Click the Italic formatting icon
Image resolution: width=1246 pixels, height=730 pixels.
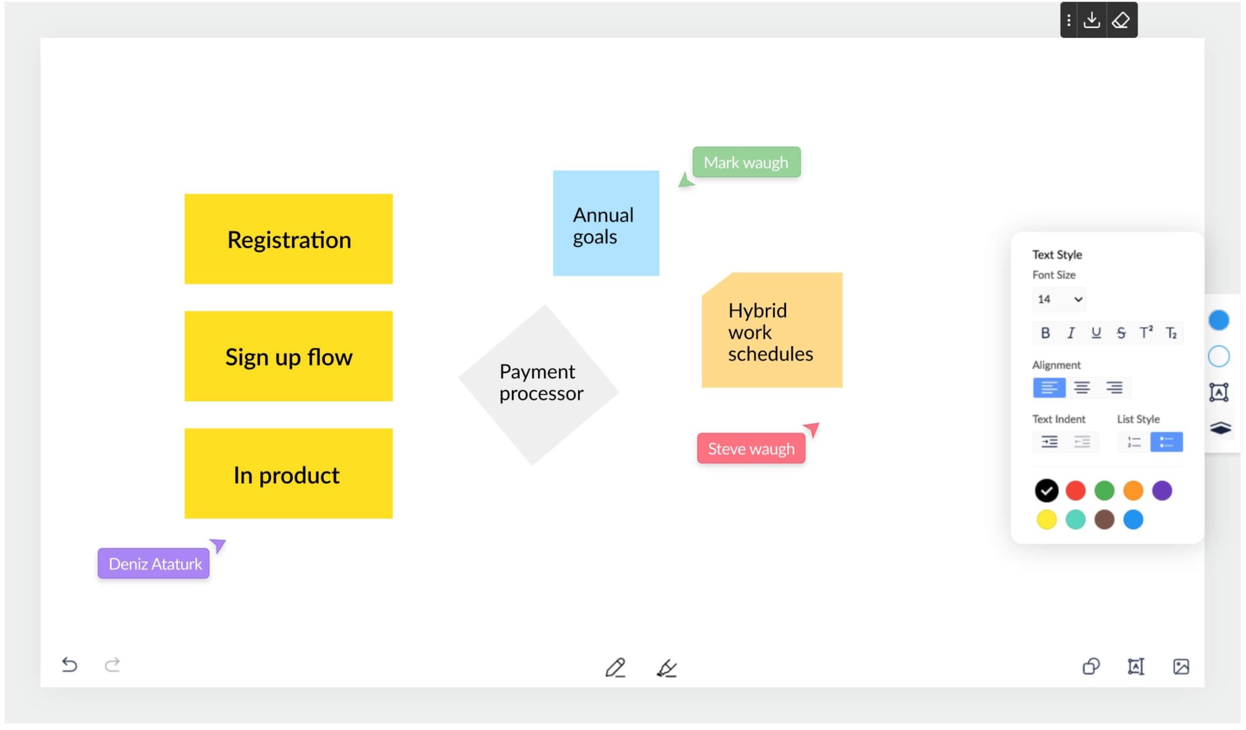1071,334
